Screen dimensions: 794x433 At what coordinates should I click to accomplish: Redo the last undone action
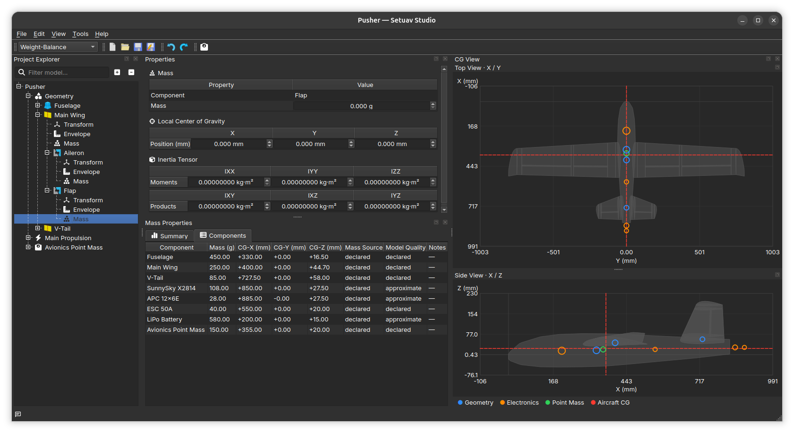(184, 47)
